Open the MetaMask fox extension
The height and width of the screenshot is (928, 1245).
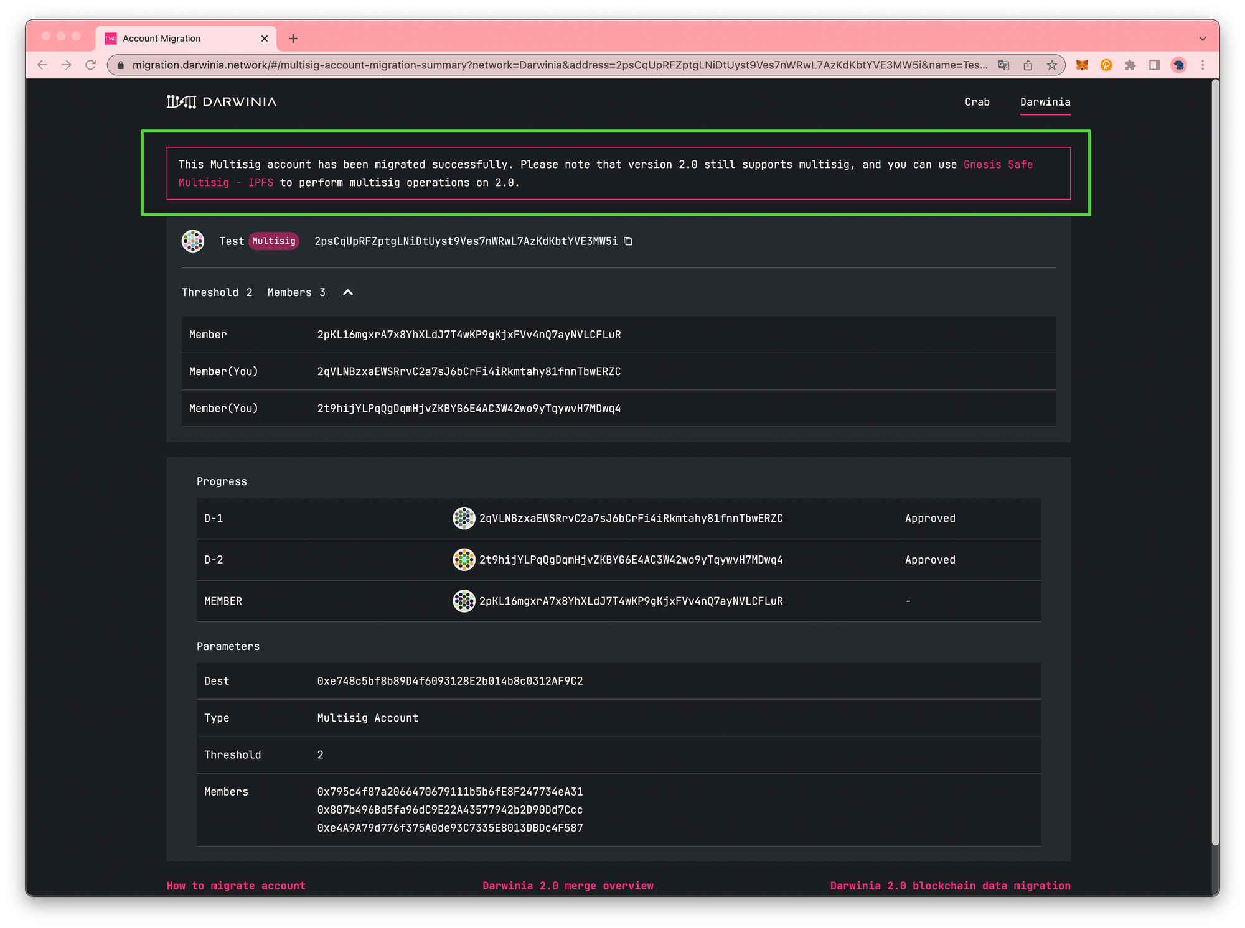pos(1082,65)
